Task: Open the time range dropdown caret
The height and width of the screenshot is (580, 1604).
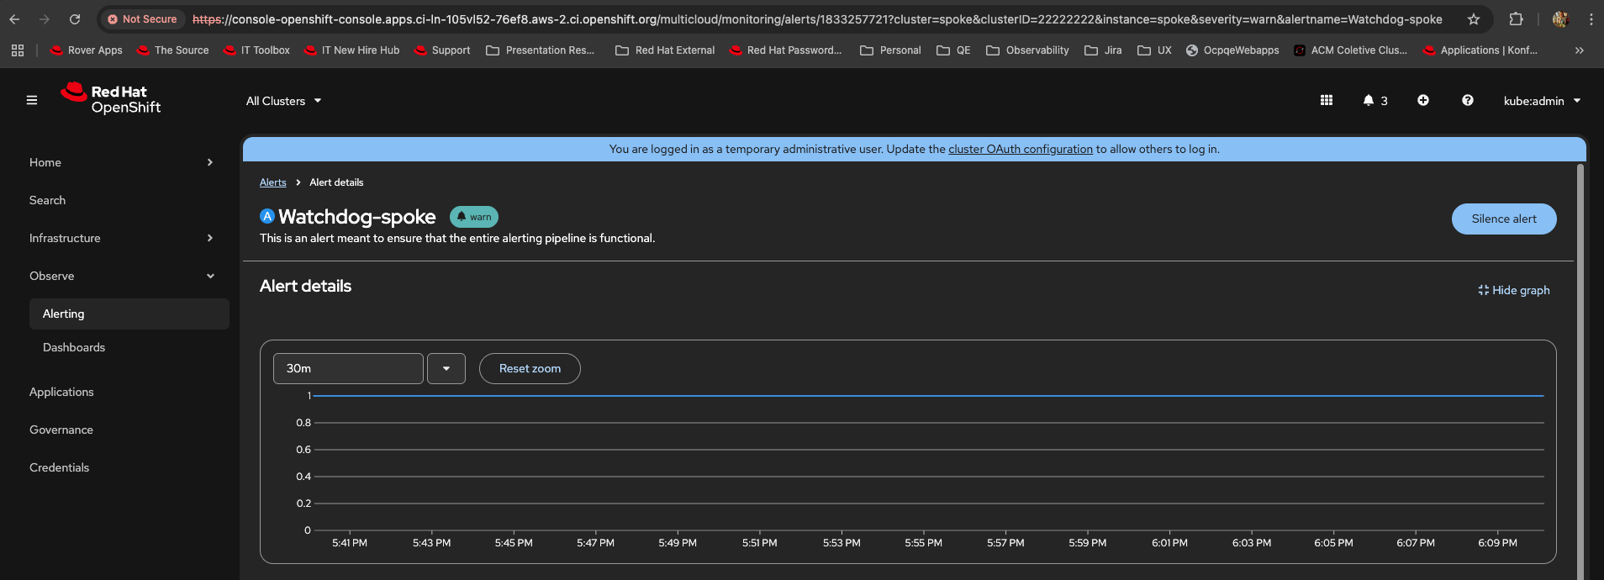Action: point(446,368)
